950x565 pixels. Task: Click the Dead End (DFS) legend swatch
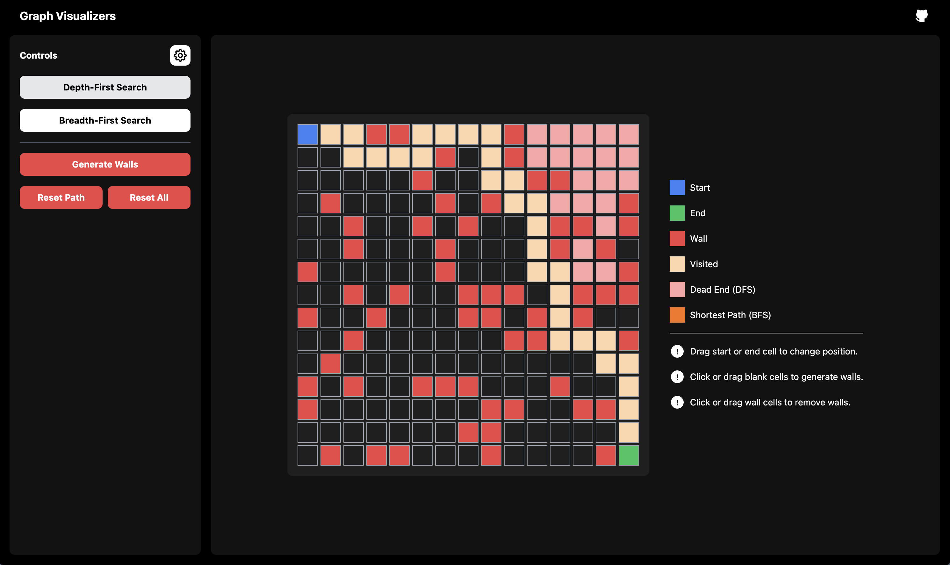[x=677, y=290]
